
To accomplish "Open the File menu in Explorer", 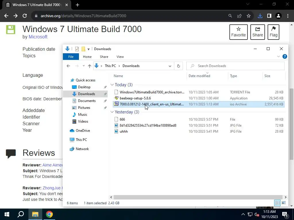I will [x=71, y=57].
